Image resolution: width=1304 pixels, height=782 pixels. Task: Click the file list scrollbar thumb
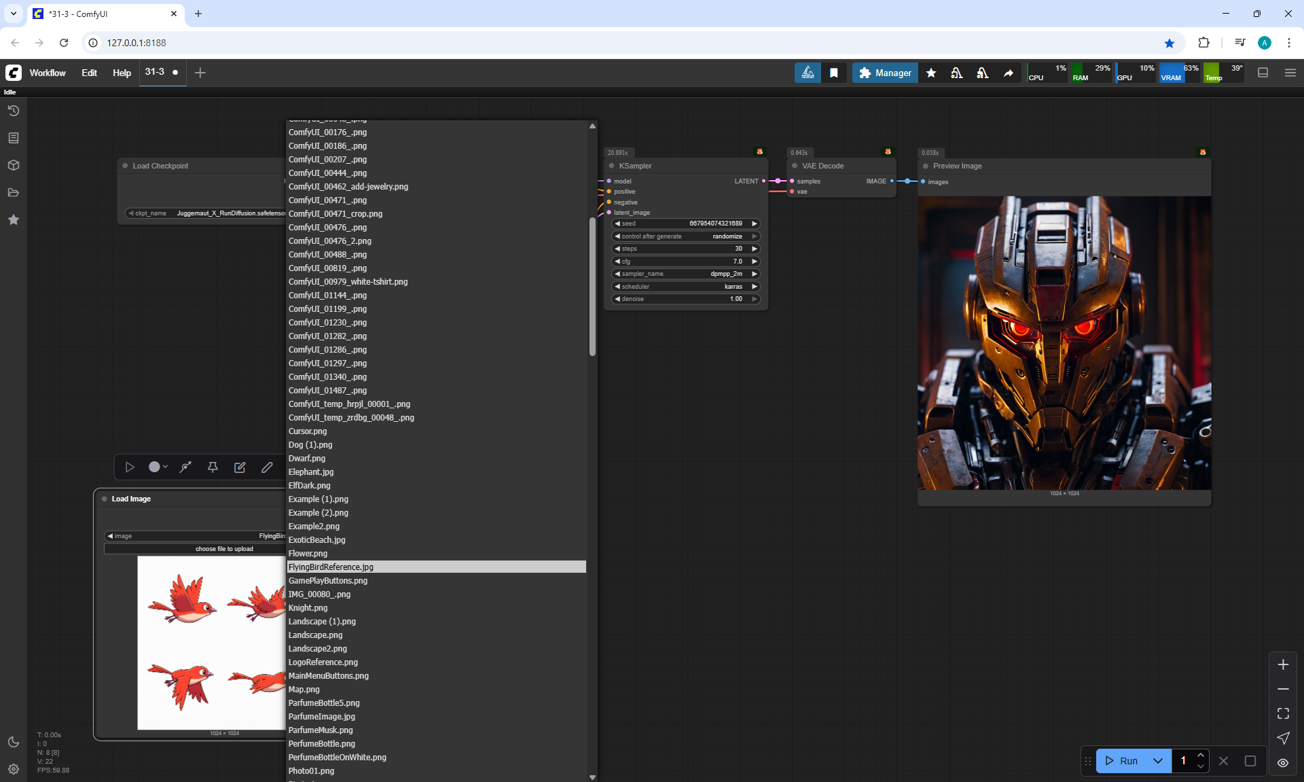[592, 285]
